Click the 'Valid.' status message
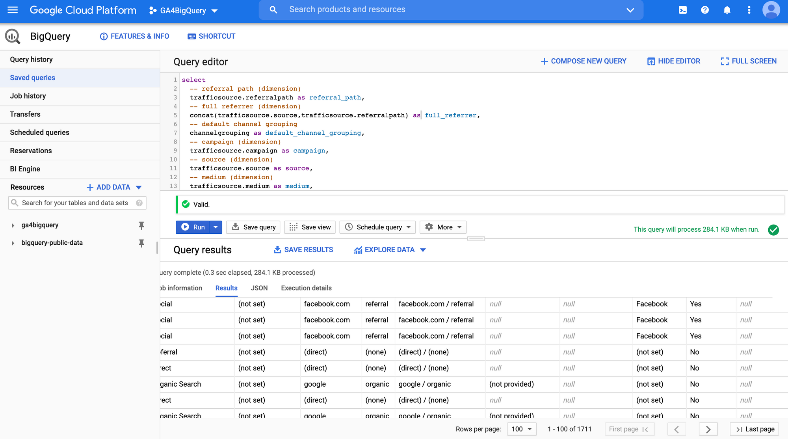The height and width of the screenshot is (439, 788). [201, 205]
